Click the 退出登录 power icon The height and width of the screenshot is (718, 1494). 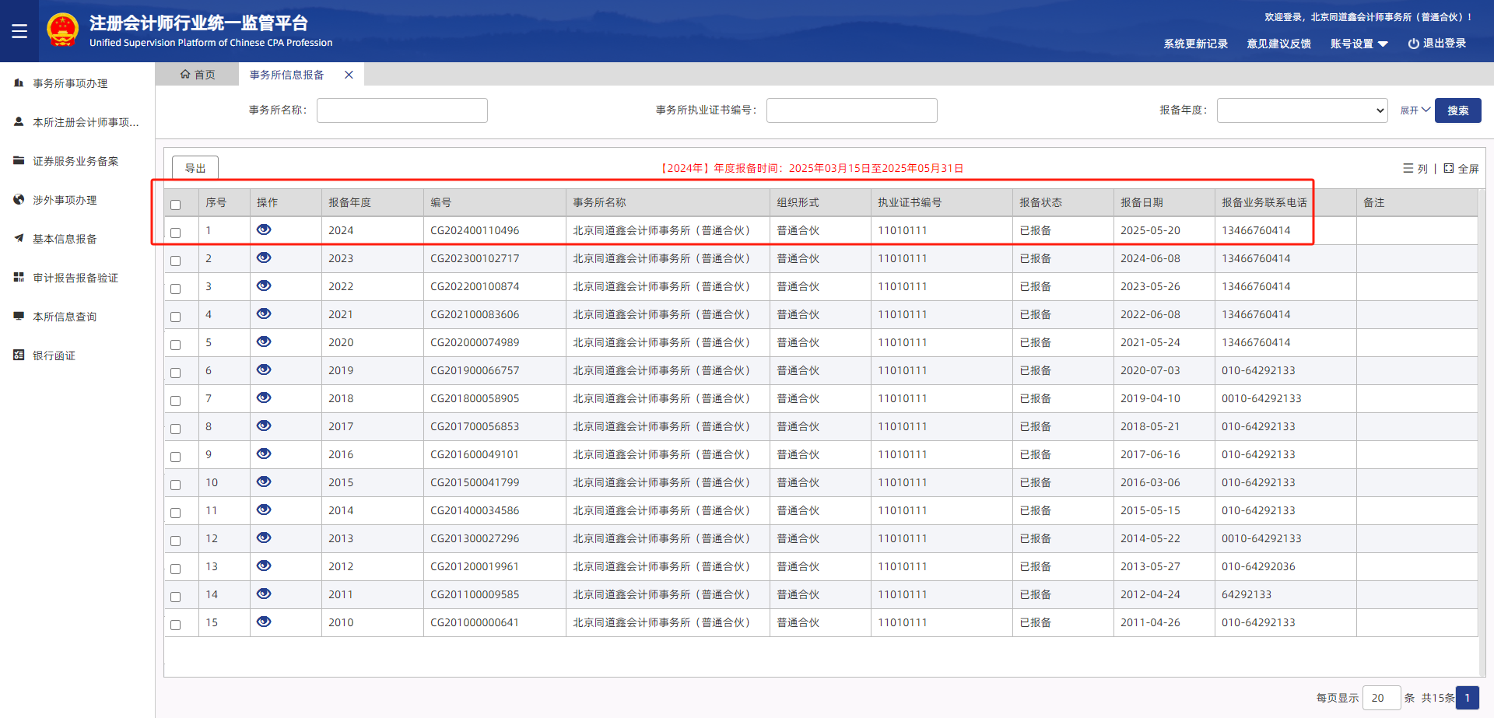1413,44
